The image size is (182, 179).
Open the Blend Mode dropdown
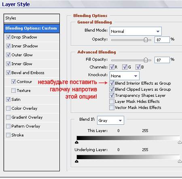pyautogui.click(x=135, y=31)
